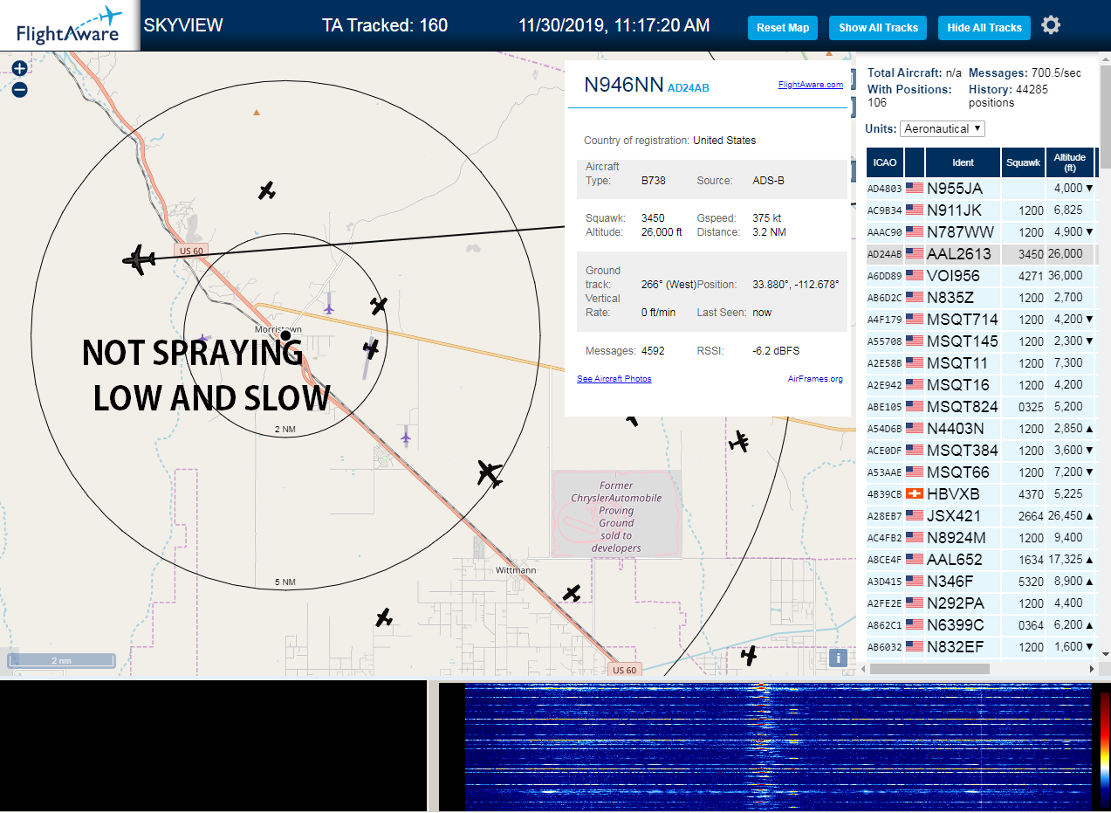Select the AAL652 aircraft row
Image resolution: width=1111 pixels, height=813 pixels.
pos(981,560)
